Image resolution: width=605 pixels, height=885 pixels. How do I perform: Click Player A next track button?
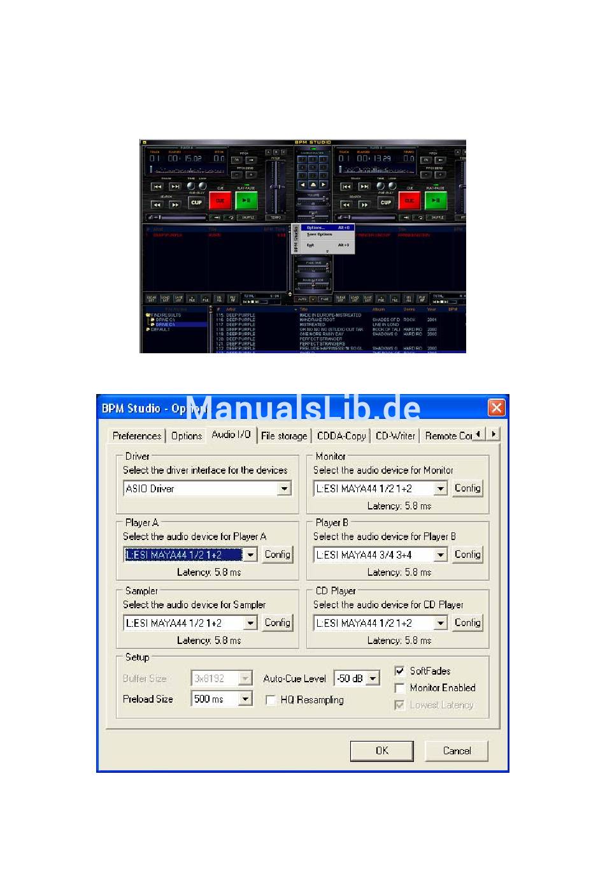pos(175,186)
